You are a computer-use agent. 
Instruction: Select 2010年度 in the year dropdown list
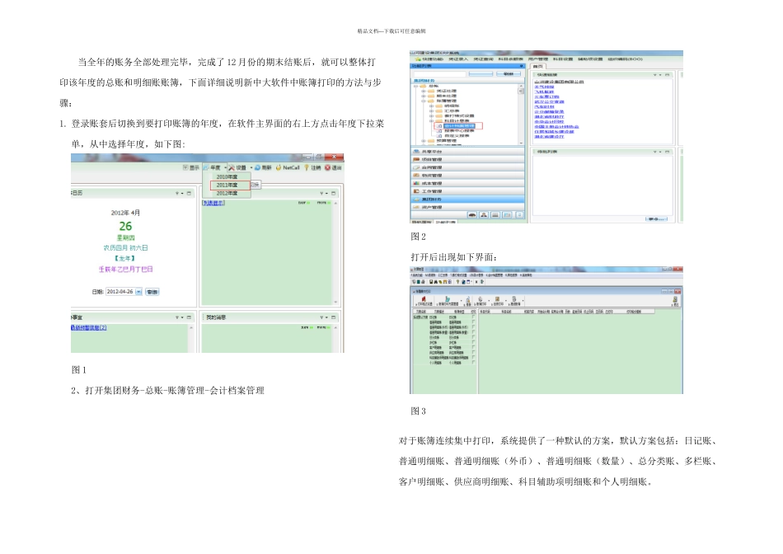click(227, 177)
